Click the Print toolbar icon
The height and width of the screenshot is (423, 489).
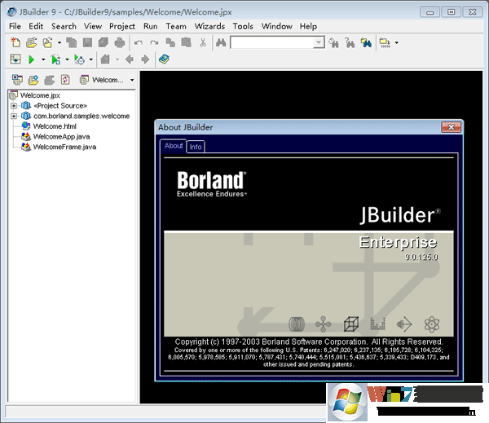(120, 42)
